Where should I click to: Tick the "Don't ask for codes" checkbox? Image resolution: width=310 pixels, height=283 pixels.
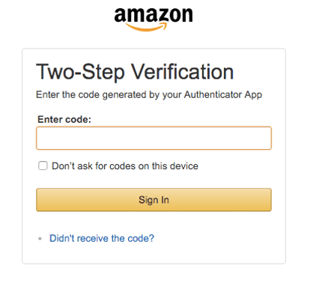(43, 165)
